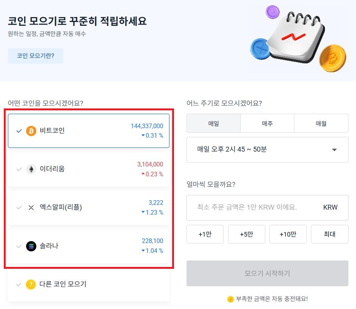This screenshot has width=356, height=309.
Task: Open the 매일 오후 2시 45 ~ 50분 dropdown
Action: (x=267, y=150)
